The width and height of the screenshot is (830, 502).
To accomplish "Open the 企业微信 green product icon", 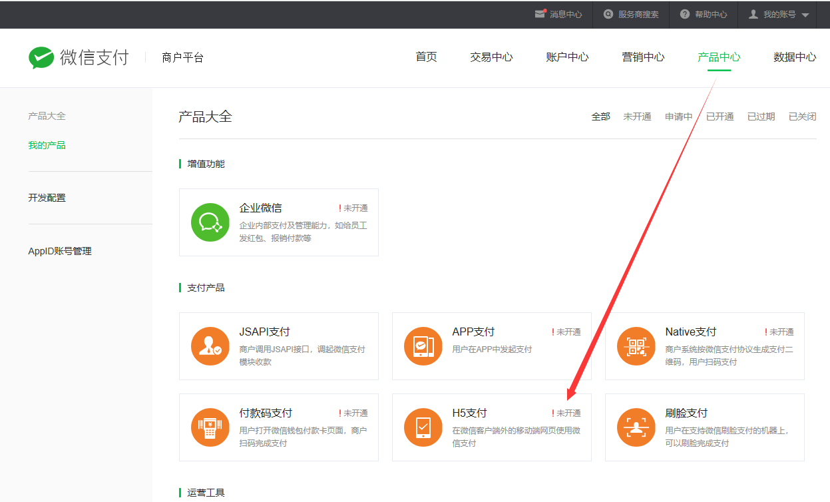I will 210,222.
